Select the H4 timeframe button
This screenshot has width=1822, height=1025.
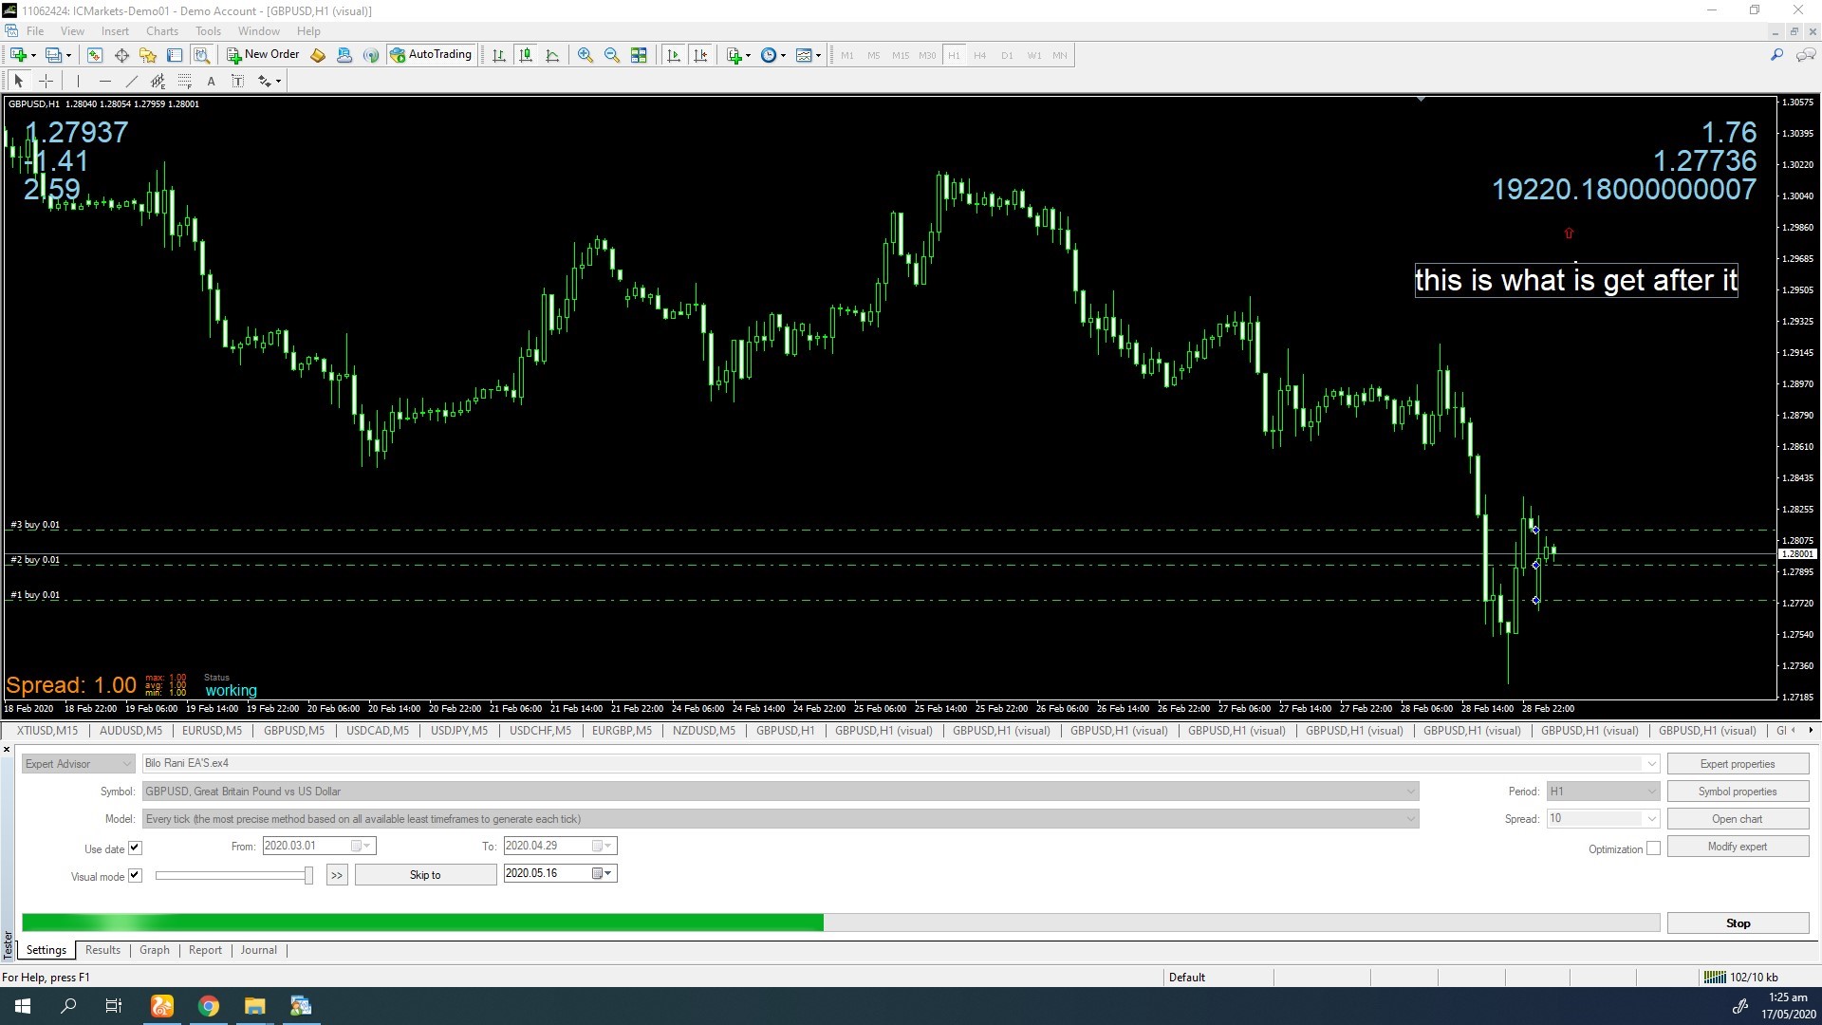tap(980, 55)
